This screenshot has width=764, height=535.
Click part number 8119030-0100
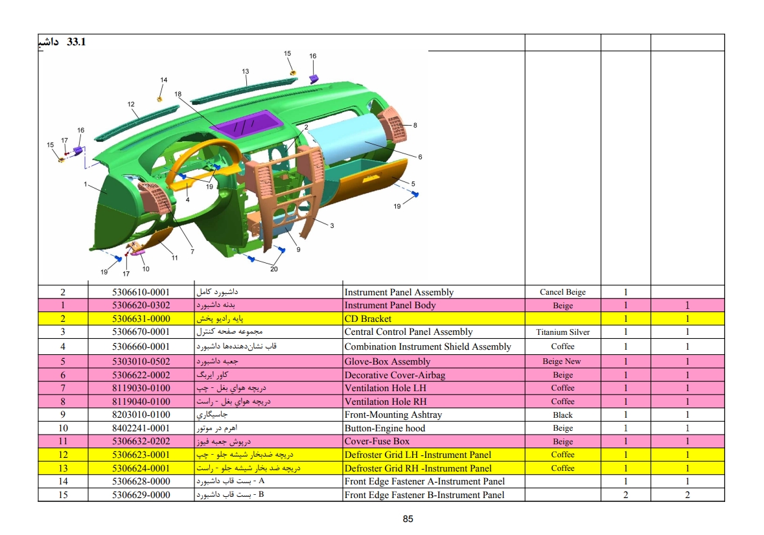coord(141,388)
